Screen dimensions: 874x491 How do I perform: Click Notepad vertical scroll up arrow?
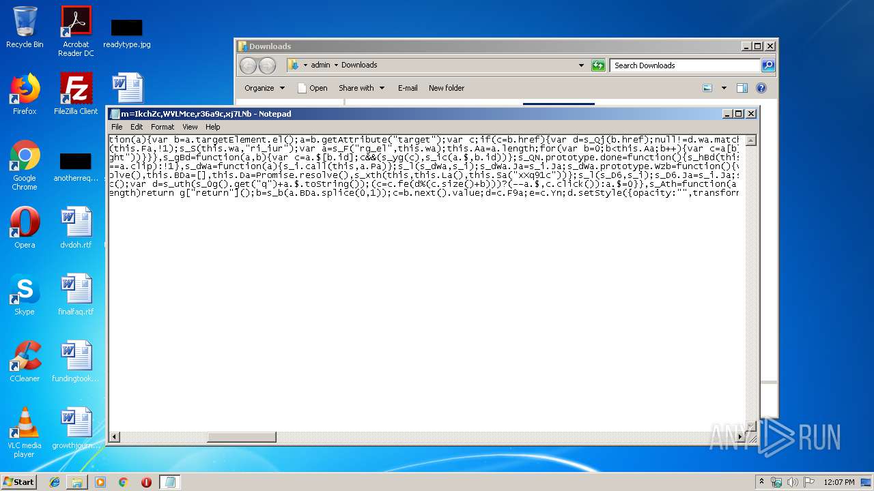pos(750,140)
